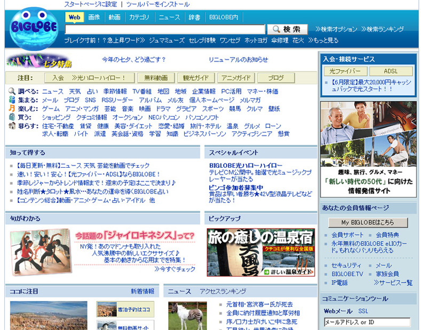
Task: Click the 検索 search button
Action: coord(288,29)
